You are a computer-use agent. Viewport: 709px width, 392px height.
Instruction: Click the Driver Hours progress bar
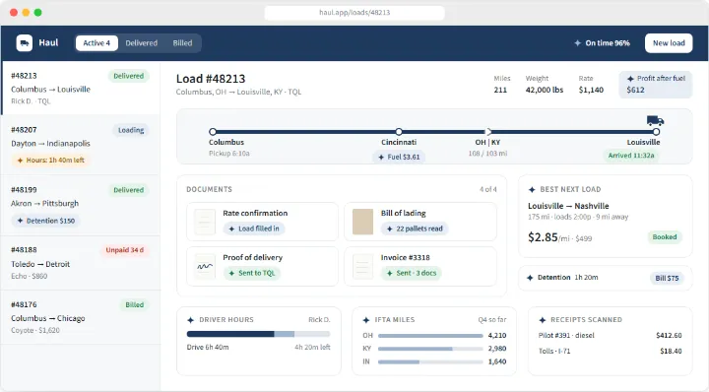coord(258,334)
